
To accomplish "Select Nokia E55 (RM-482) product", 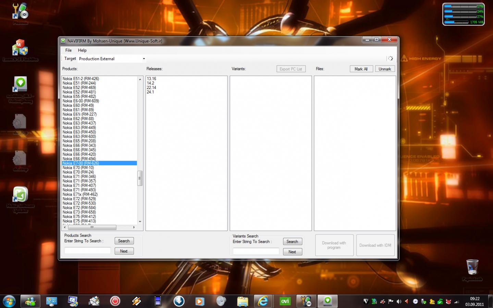I will tap(79, 97).
